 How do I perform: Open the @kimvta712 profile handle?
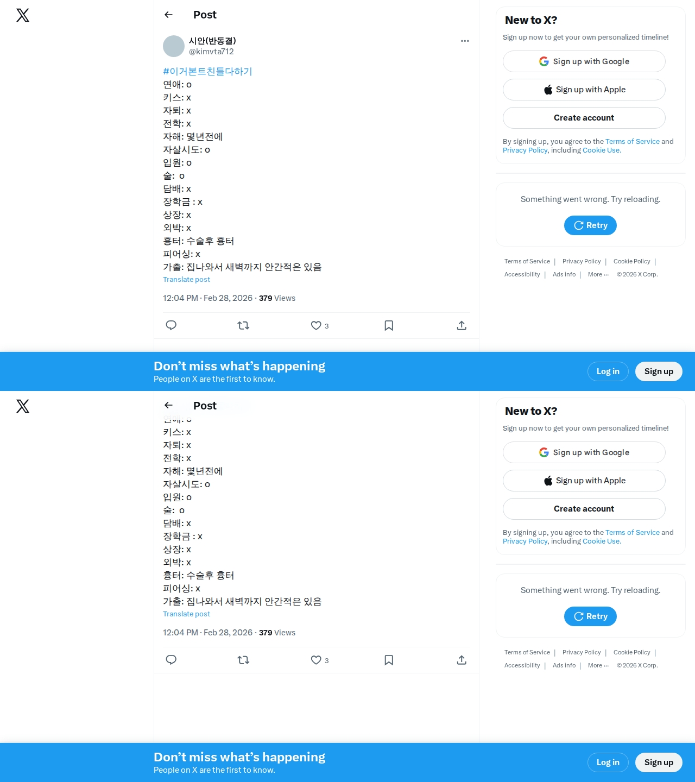pos(211,52)
